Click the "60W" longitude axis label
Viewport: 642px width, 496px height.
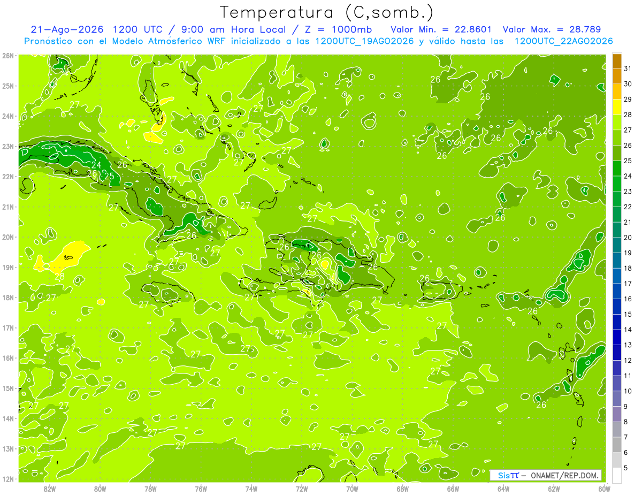604,489
